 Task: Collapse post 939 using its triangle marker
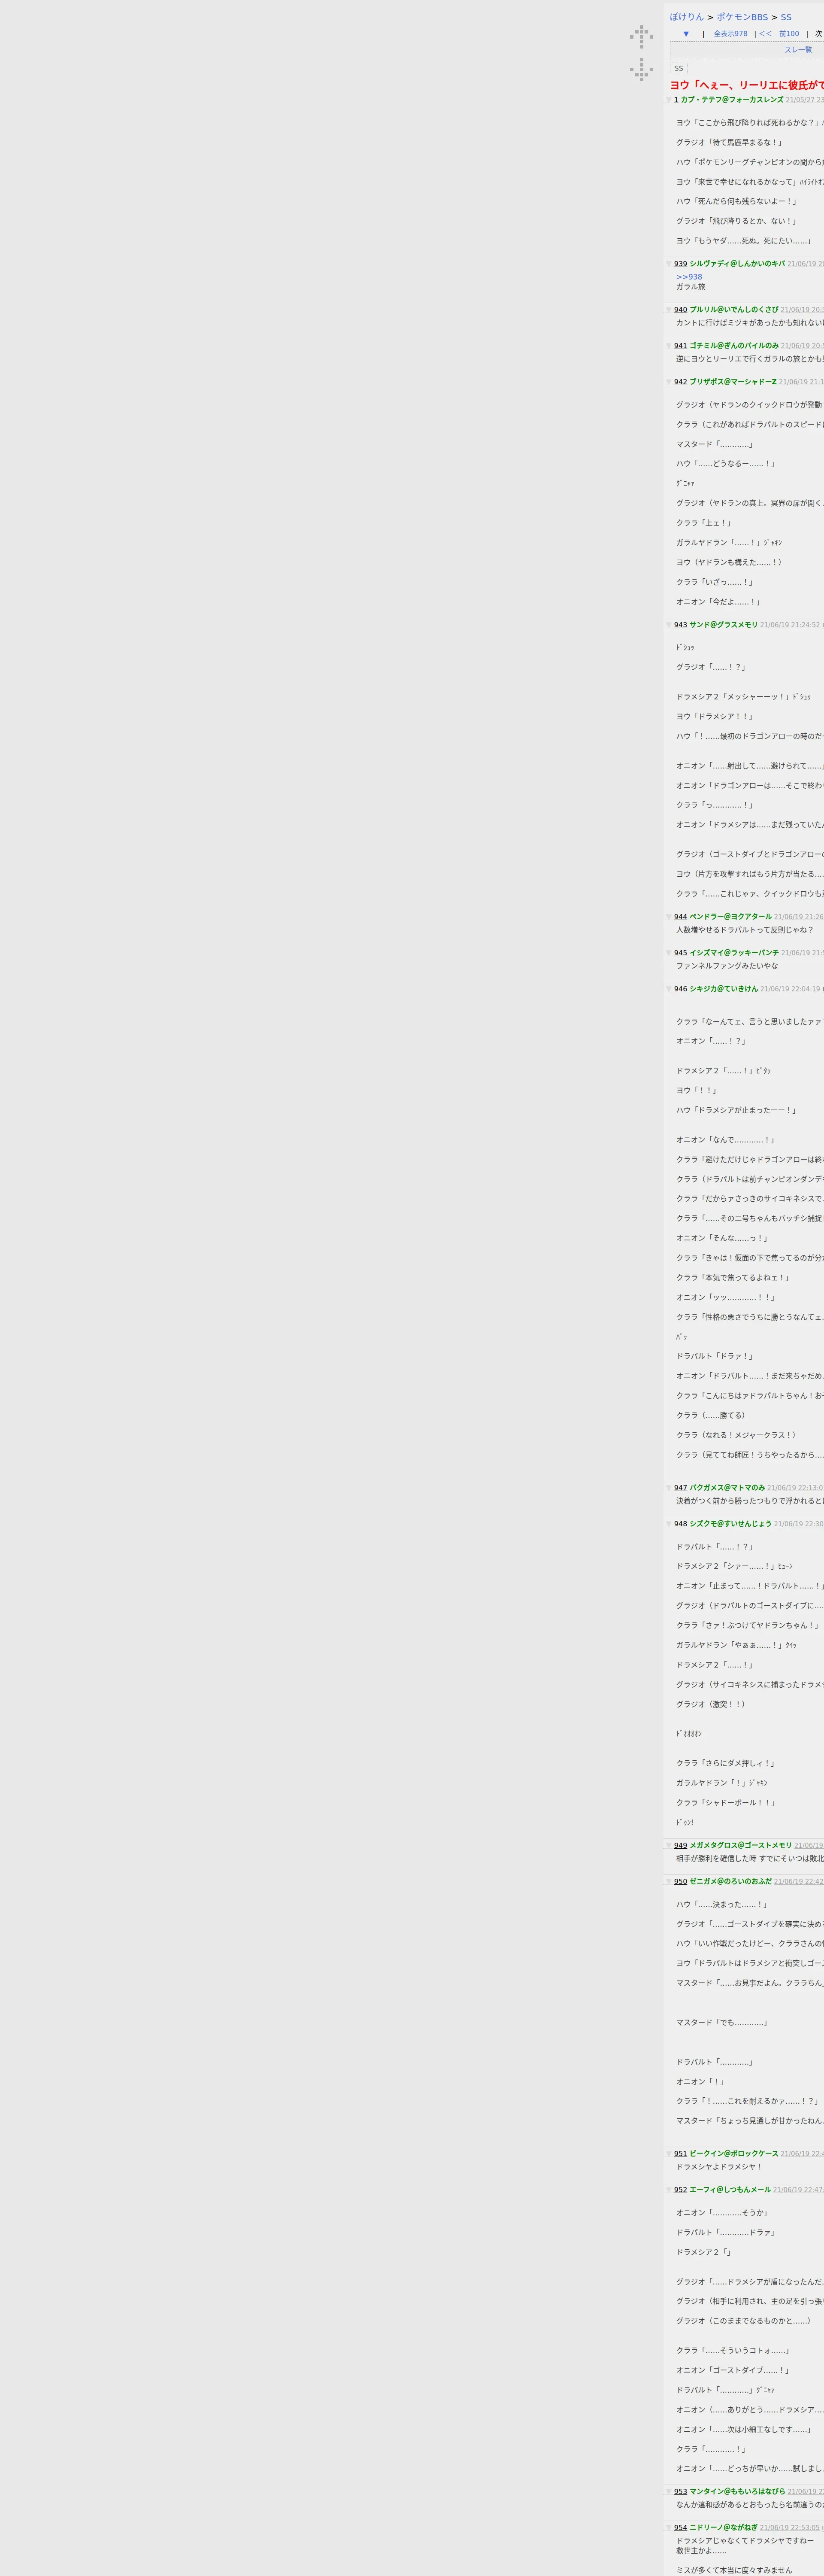coord(669,264)
